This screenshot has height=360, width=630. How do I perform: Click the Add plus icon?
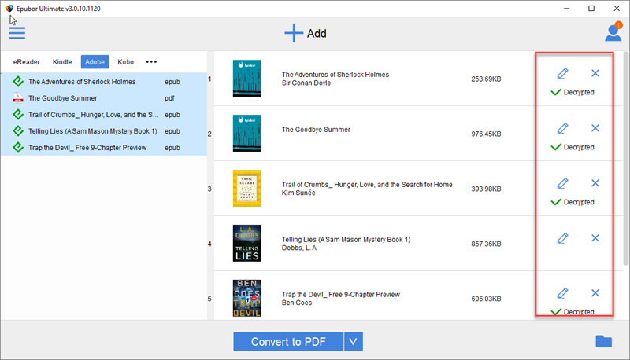coord(294,33)
